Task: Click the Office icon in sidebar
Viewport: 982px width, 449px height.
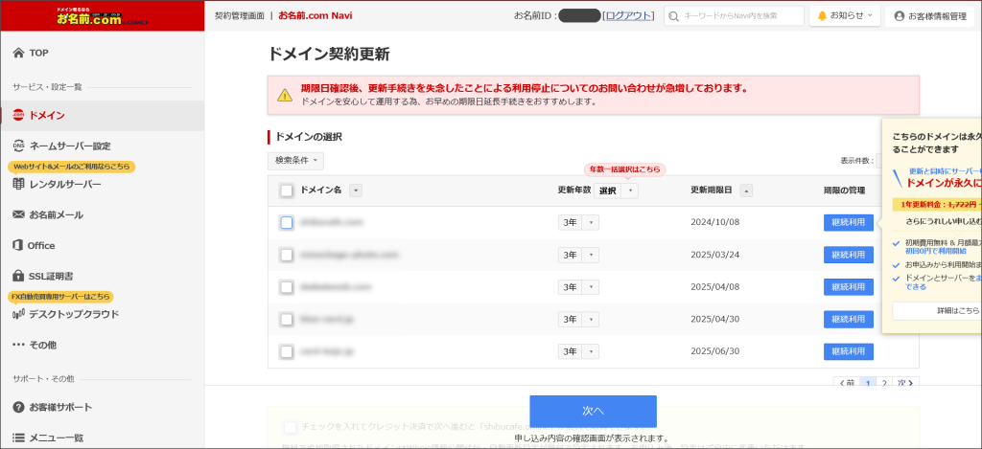Action: (x=18, y=245)
